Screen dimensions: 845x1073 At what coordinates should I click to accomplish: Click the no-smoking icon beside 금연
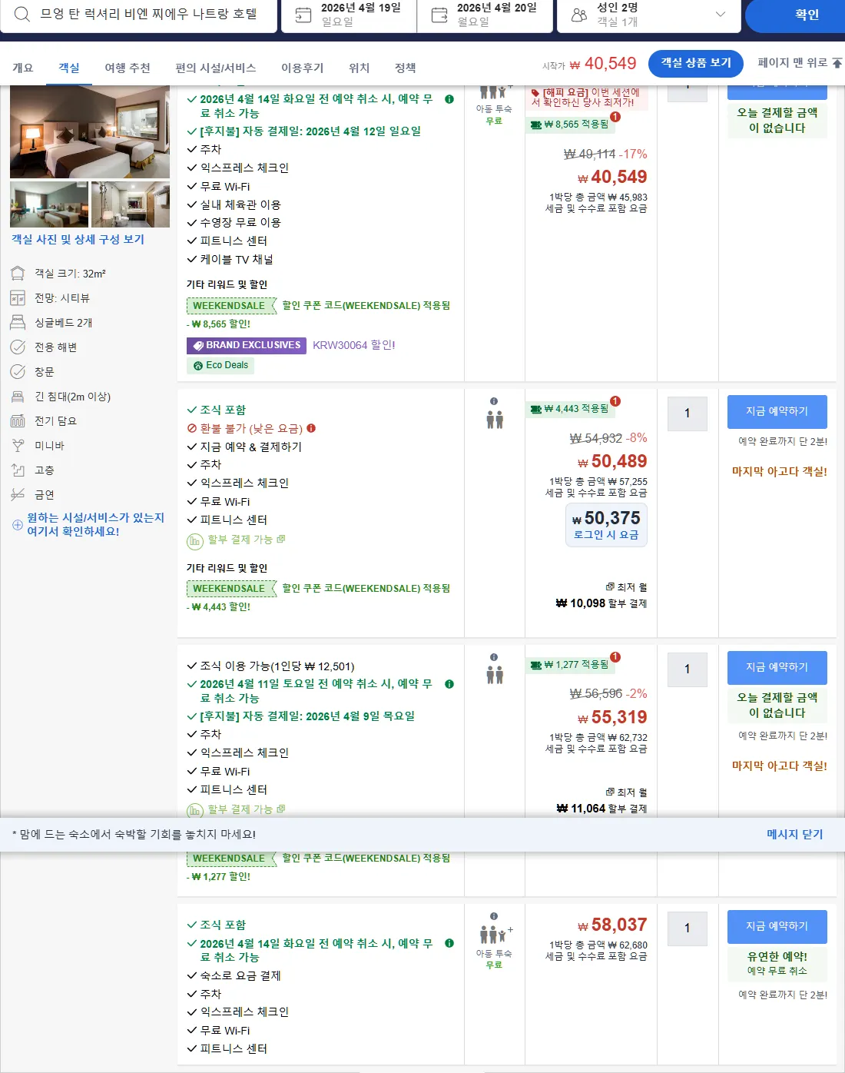tap(18, 495)
